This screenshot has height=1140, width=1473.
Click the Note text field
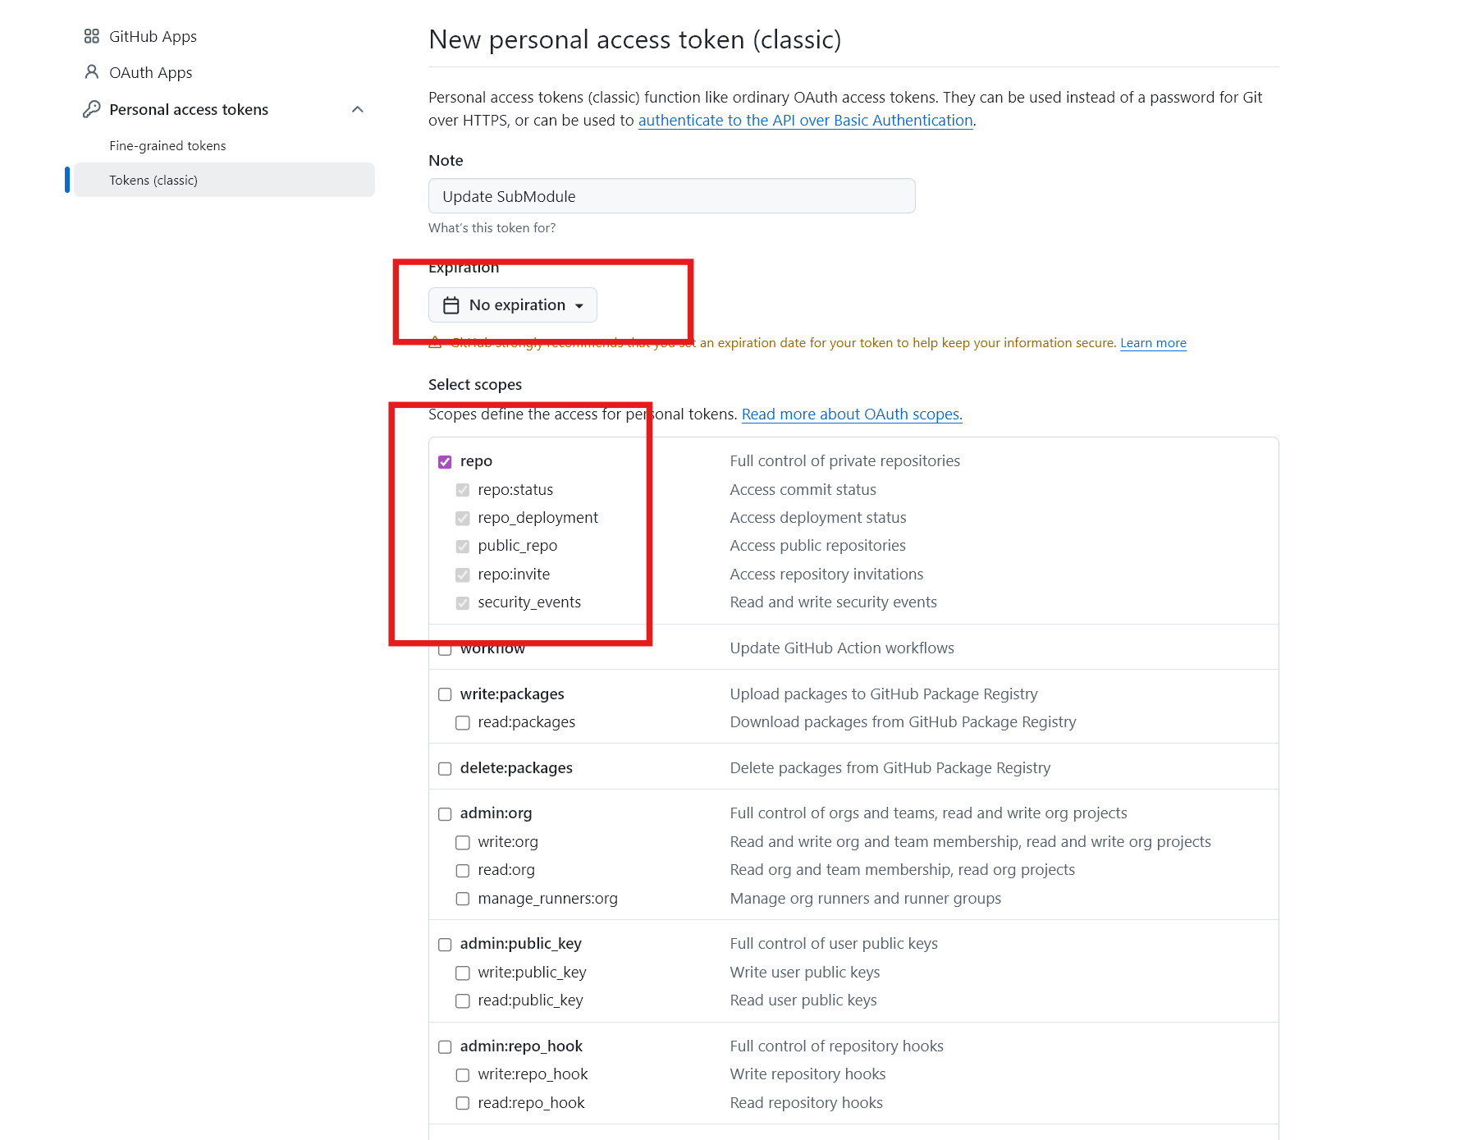(x=671, y=196)
